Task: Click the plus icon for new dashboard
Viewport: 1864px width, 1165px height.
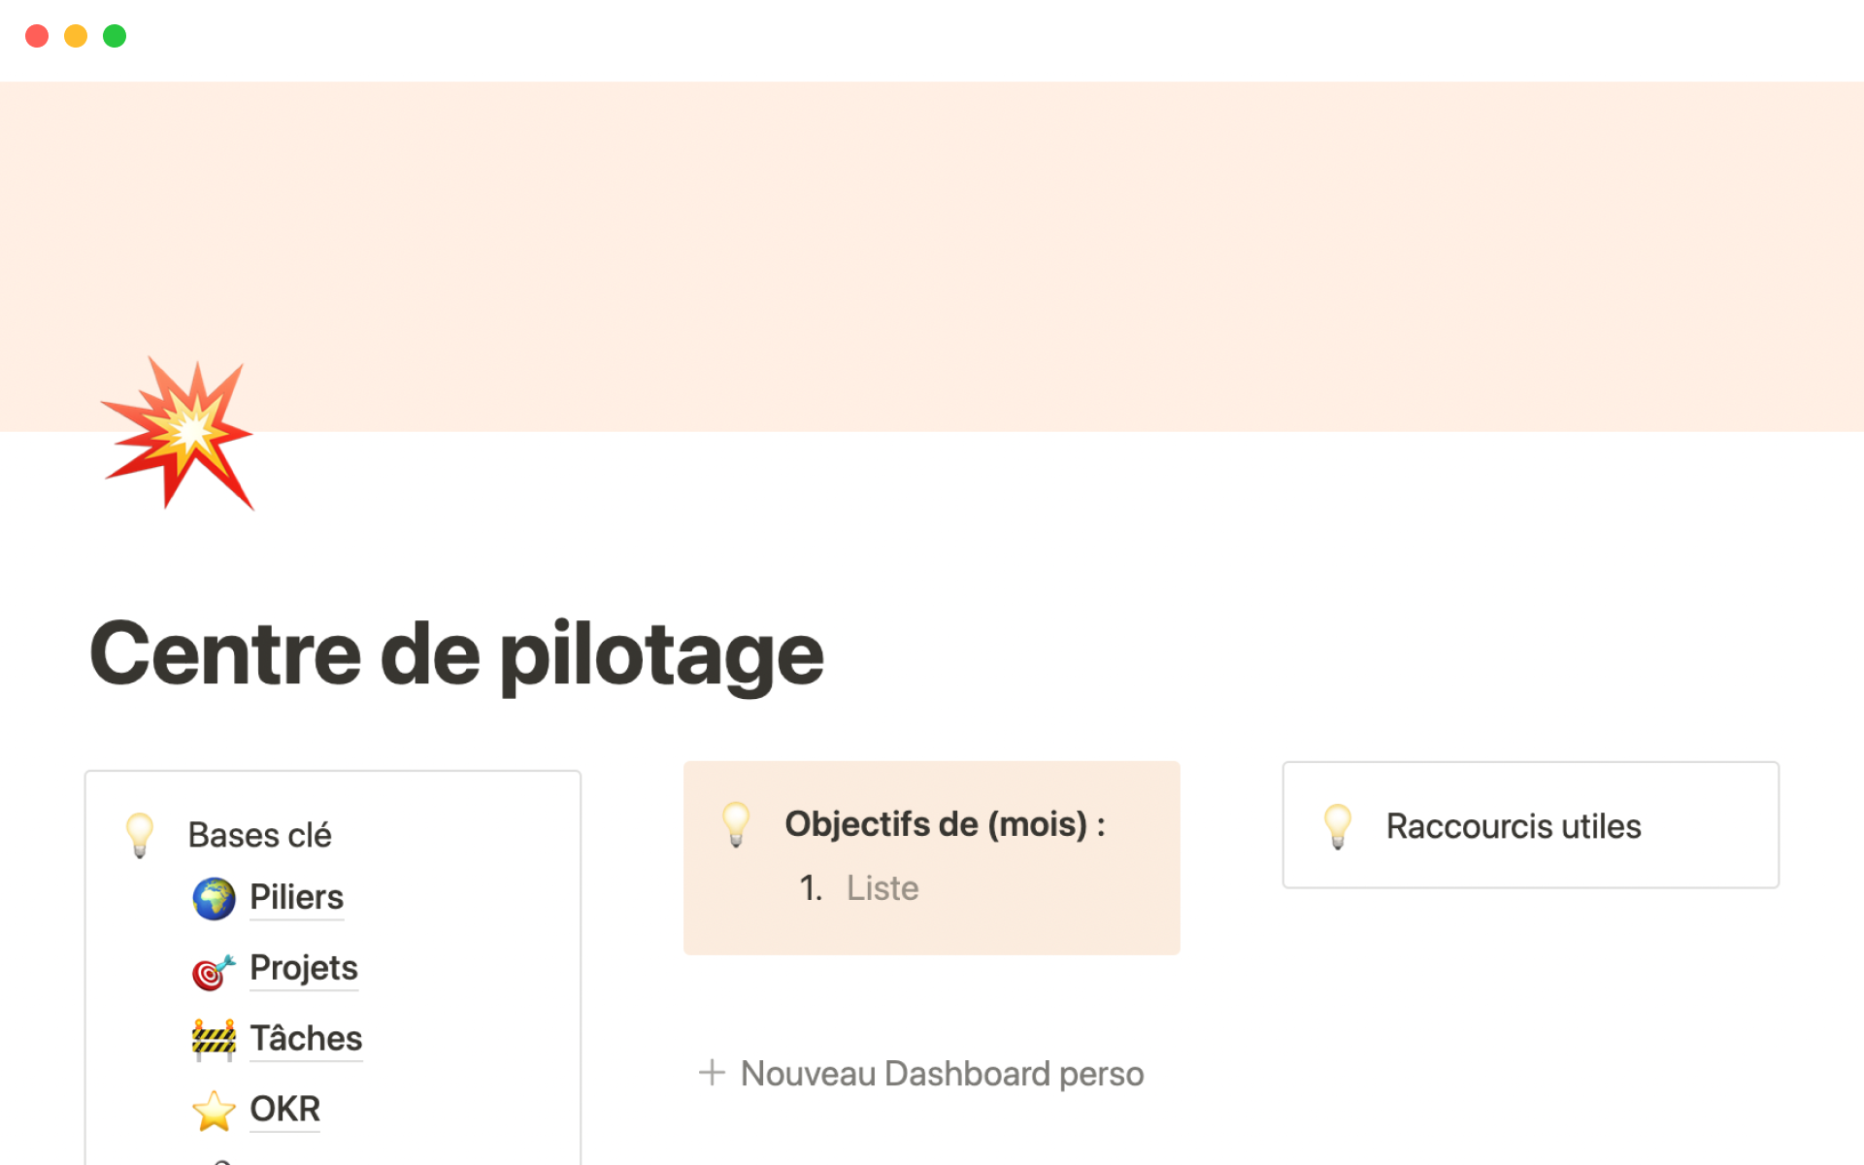Action: 712,1073
